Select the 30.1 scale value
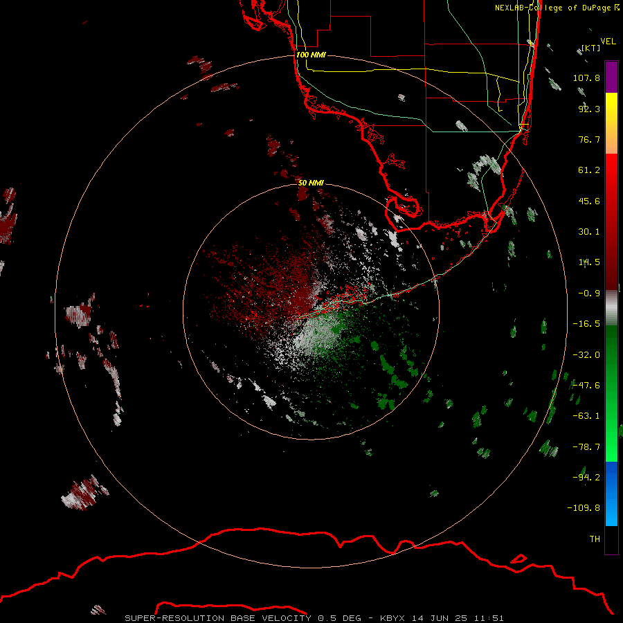 point(589,232)
